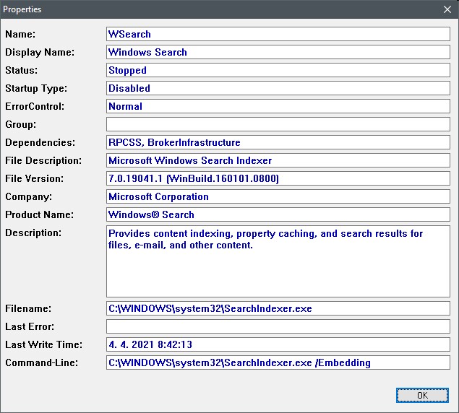
Task: Click the 'ErrorControl:' label
Action: point(35,106)
